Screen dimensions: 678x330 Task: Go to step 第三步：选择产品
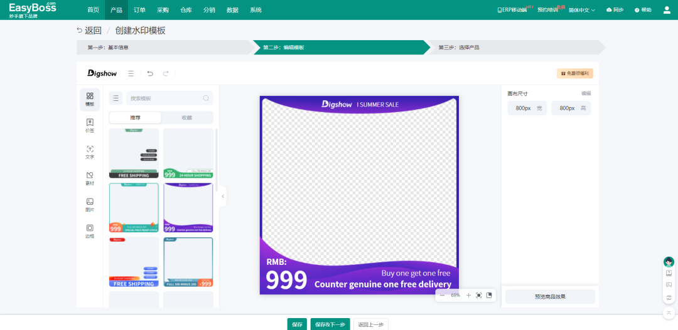point(517,48)
